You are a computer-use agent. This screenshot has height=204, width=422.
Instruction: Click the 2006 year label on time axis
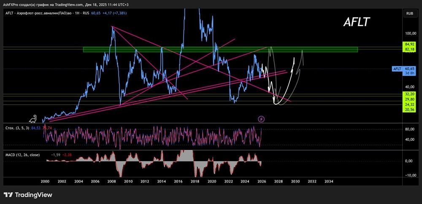click(95, 181)
